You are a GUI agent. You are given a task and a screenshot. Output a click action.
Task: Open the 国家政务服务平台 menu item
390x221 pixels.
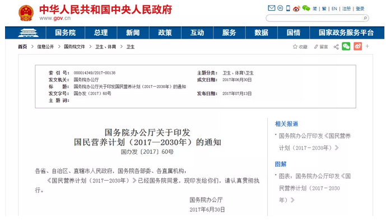point(346,33)
